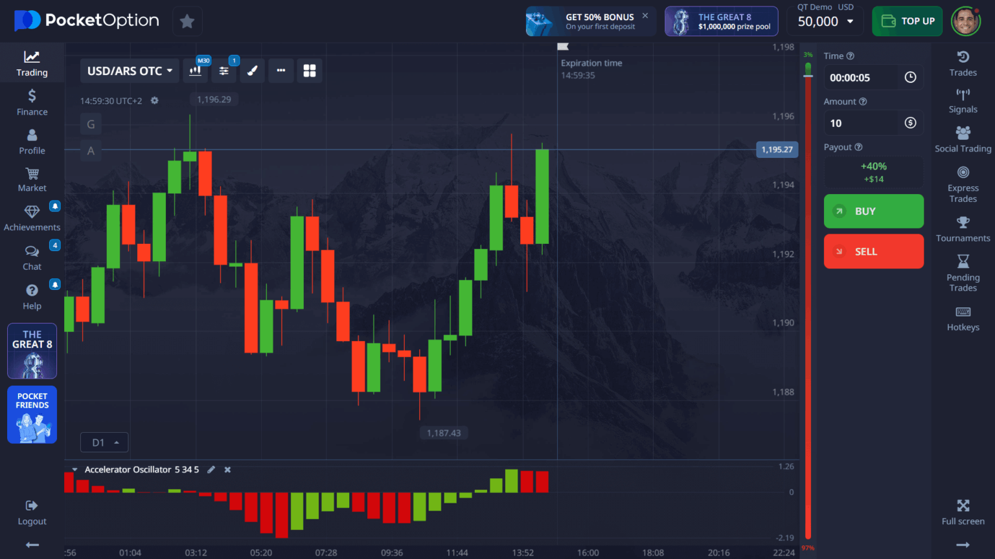Remove the Accelerator Oscillator indicator
The width and height of the screenshot is (995, 559).
pyautogui.click(x=227, y=469)
